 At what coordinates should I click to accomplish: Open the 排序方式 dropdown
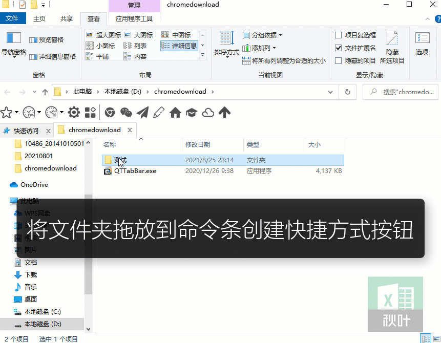[x=227, y=45]
